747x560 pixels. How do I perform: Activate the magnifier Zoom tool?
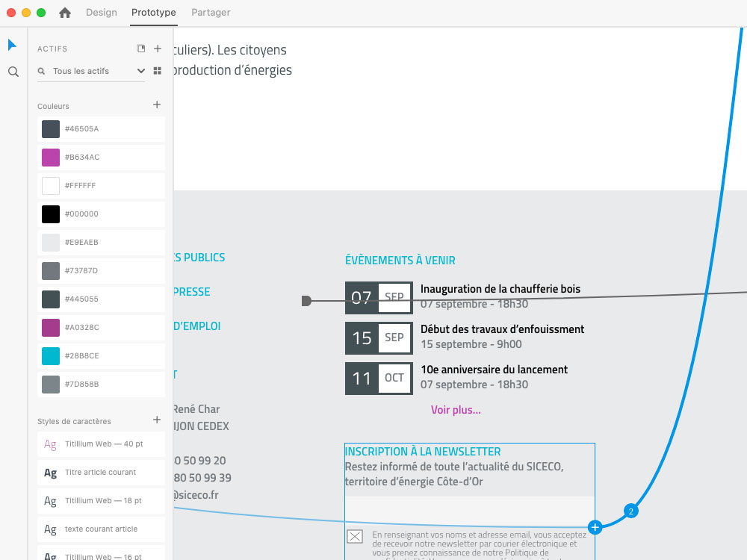(x=13, y=72)
